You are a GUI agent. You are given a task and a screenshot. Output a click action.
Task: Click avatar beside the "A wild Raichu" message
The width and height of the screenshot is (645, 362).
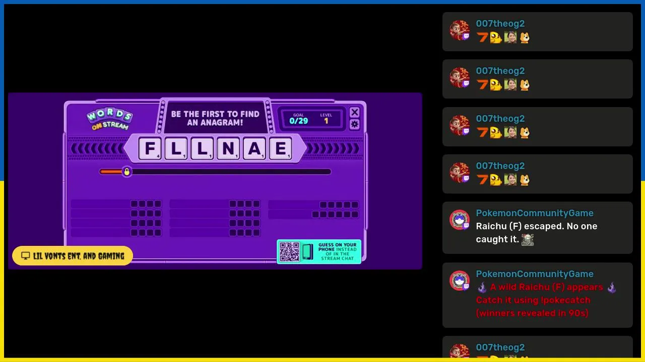click(x=460, y=281)
